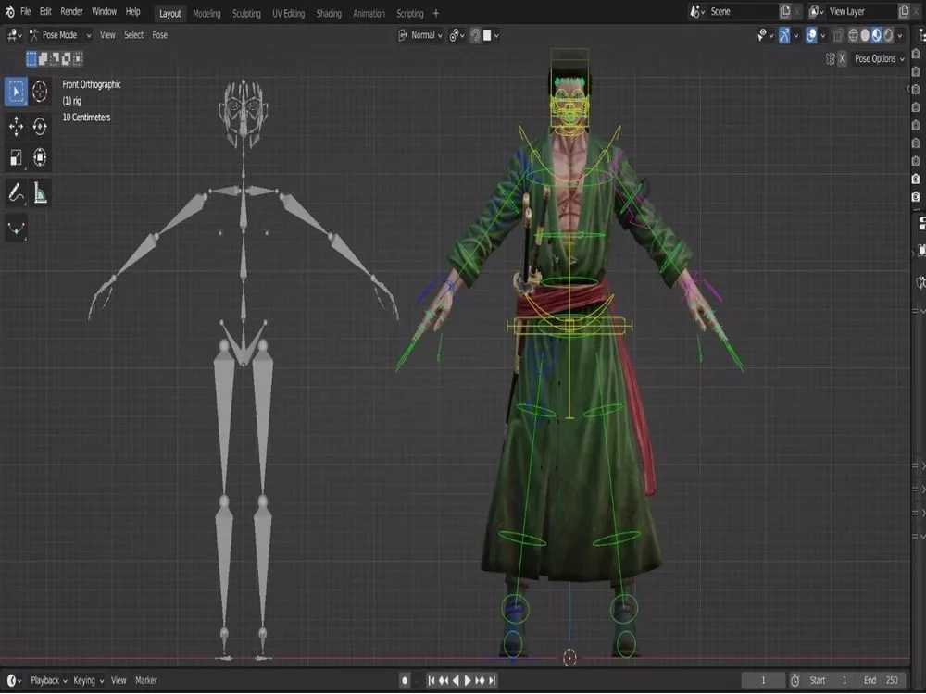Select the Scale tool in the toolbar
This screenshot has height=694, width=926.
click(x=15, y=156)
